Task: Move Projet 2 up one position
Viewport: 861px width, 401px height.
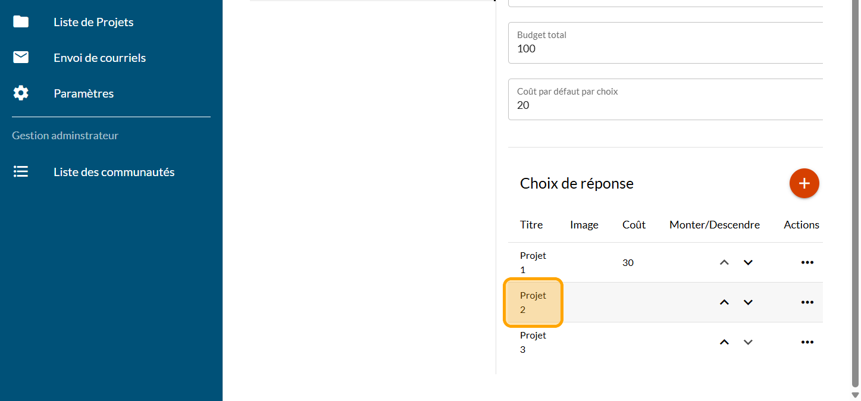Action: [x=724, y=302]
